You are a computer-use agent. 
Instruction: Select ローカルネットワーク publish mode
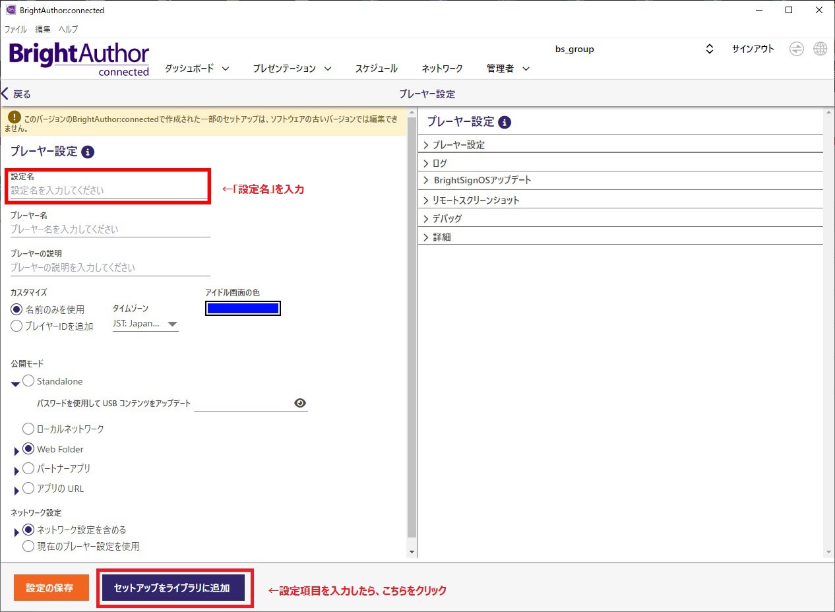pyautogui.click(x=28, y=429)
